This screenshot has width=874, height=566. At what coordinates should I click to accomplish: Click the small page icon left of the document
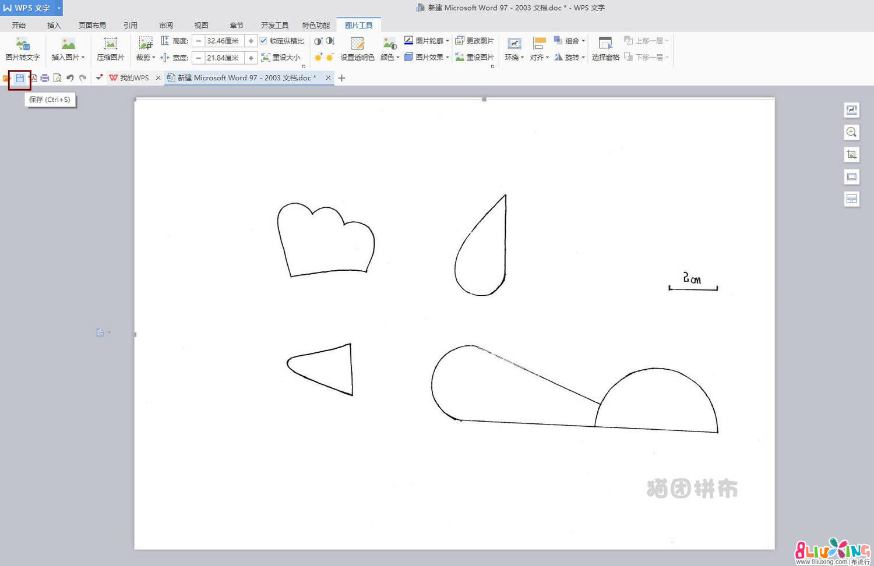pos(100,332)
